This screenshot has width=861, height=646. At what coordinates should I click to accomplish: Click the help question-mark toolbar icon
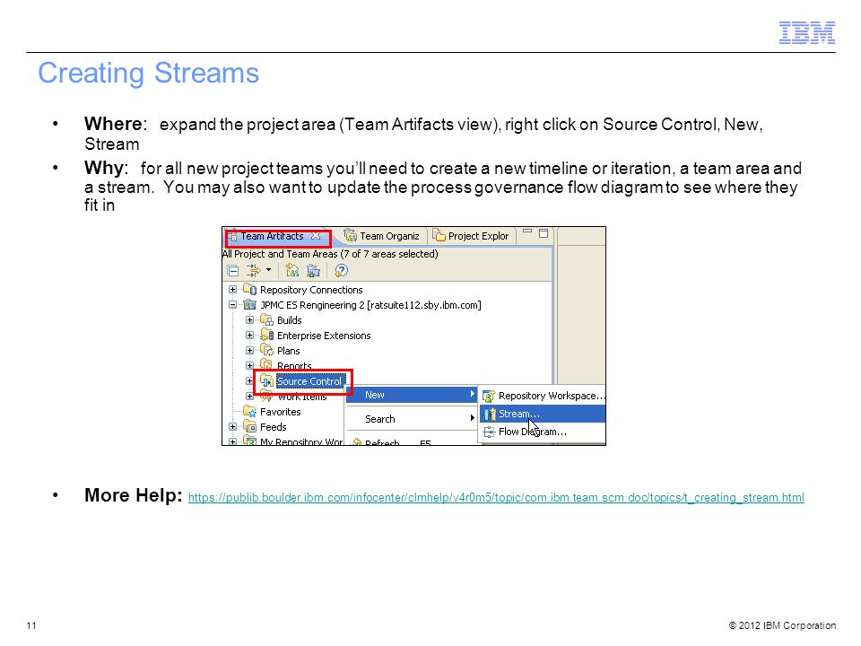pyautogui.click(x=341, y=270)
